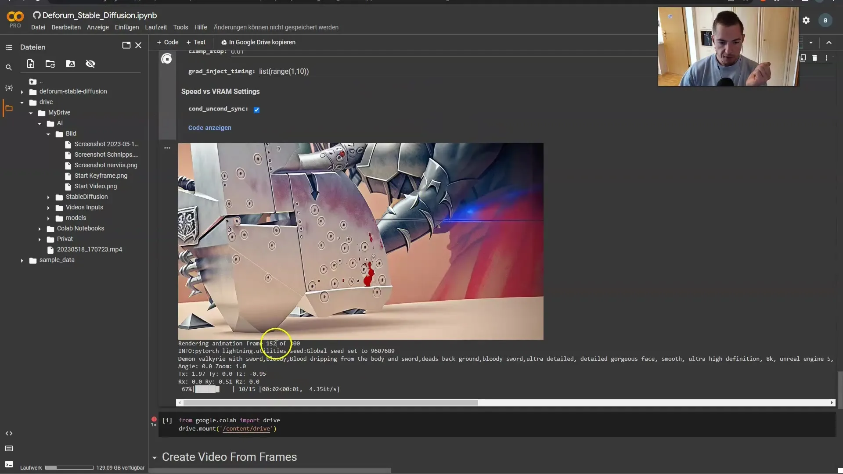The height and width of the screenshot is (474, 843).
Task: Add a new Text cell
Action: 196,42
